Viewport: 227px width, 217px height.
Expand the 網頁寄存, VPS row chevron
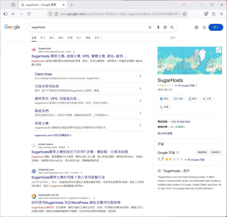pyautogui.click(x=140, y=101)
